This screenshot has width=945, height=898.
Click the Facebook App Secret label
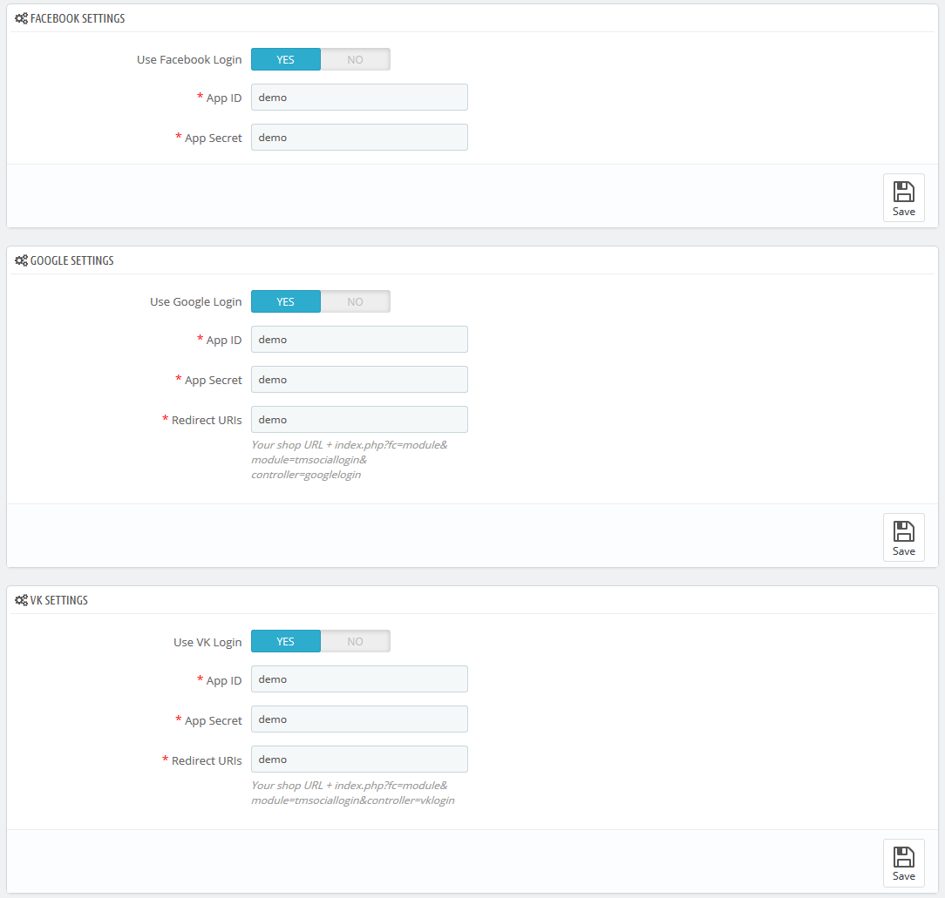[214, 138]
